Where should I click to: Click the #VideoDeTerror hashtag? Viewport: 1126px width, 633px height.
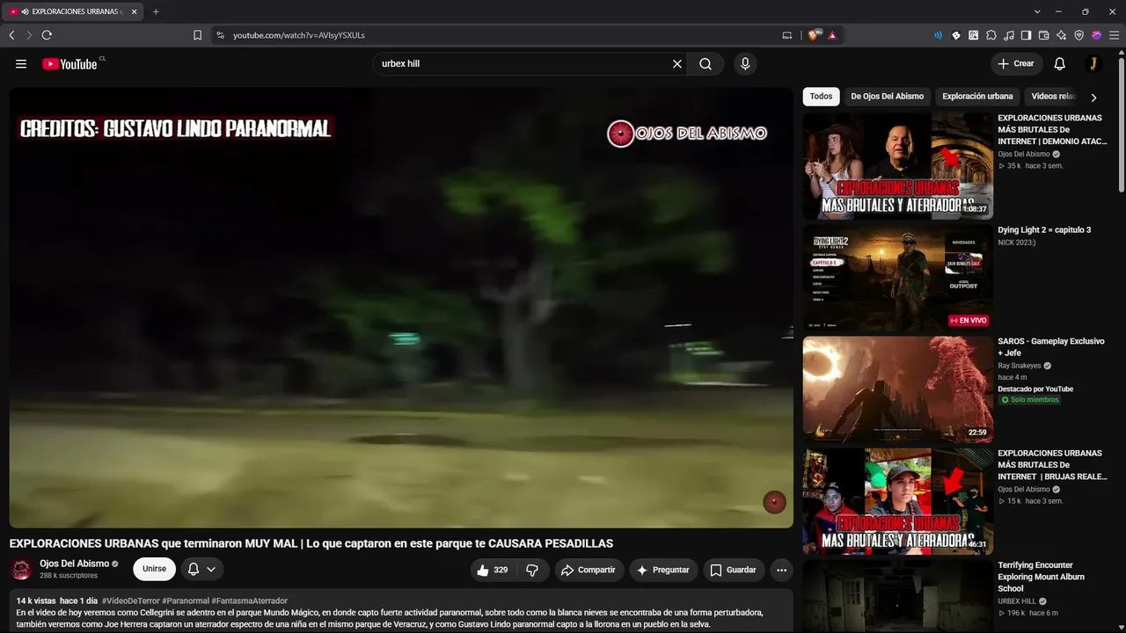[x=131, y=601]
